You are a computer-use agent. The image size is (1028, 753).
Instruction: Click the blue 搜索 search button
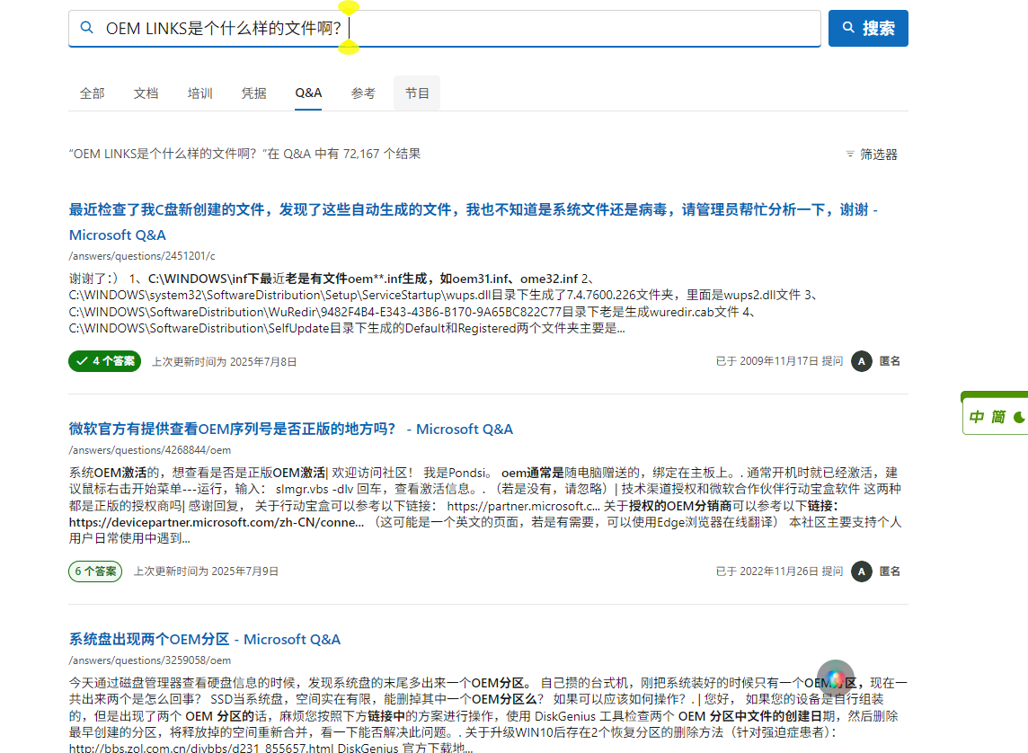click(868, 28)
